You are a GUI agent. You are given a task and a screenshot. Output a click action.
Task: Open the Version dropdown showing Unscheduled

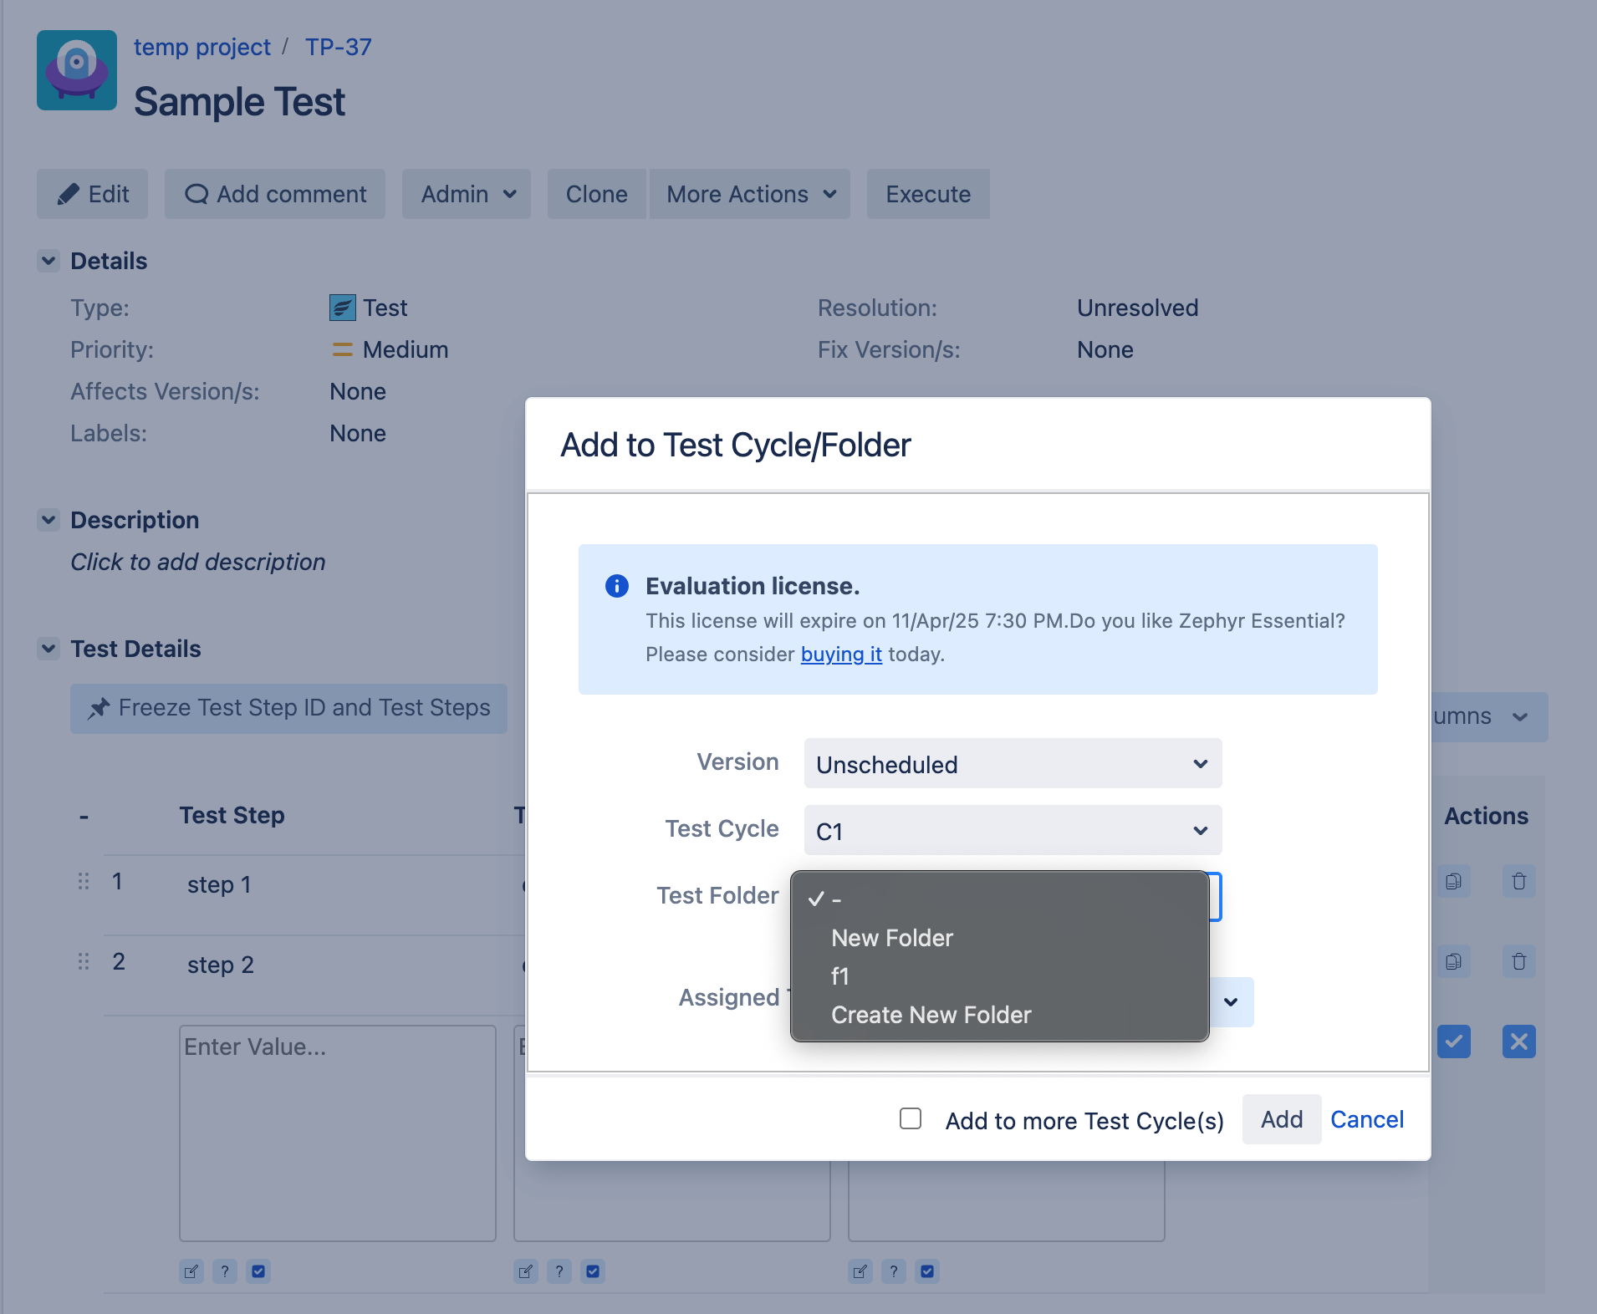[x=1011, y=763]
